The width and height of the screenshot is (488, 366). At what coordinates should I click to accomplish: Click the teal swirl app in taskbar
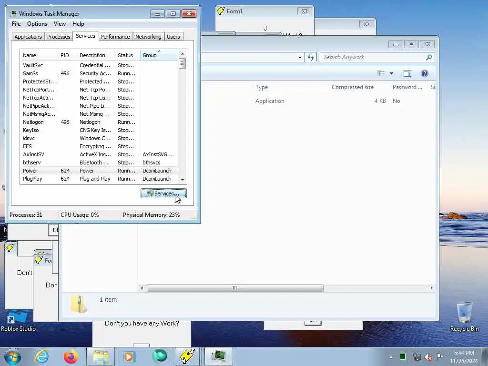159,356
